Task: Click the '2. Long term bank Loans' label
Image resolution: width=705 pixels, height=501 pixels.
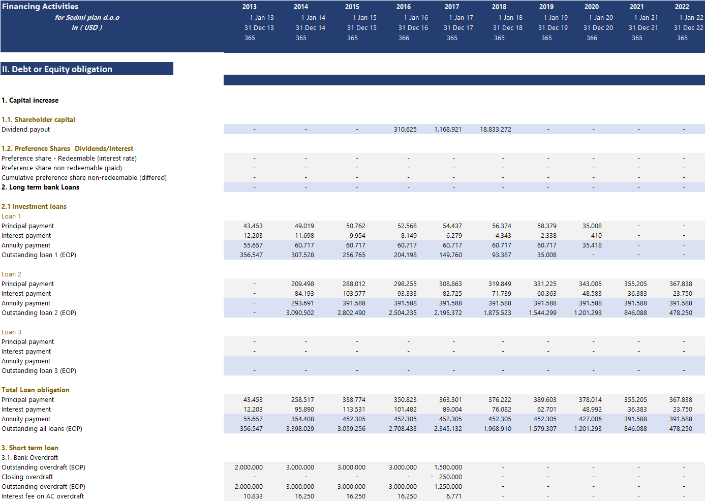Action: coord(40,187)
